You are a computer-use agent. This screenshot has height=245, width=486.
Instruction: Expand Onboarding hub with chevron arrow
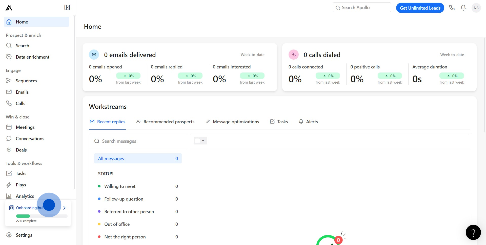point(64,208)
